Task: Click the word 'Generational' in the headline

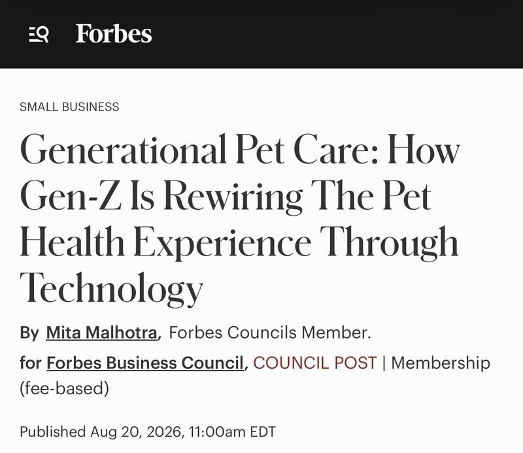Action: click(124, 149)
